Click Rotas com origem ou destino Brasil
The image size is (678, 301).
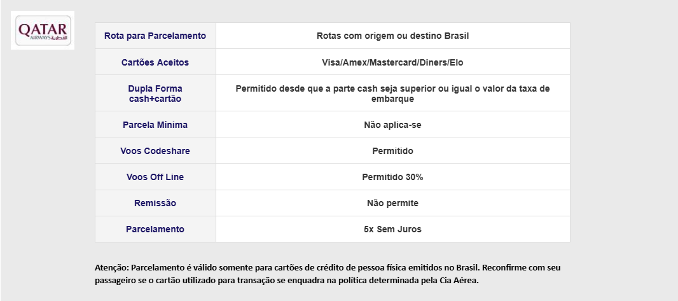point(392,36)
